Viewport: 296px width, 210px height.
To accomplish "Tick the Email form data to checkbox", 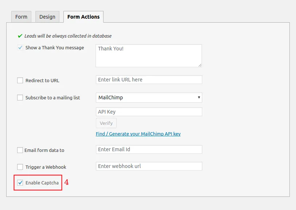I will click(x=20, y=150).
